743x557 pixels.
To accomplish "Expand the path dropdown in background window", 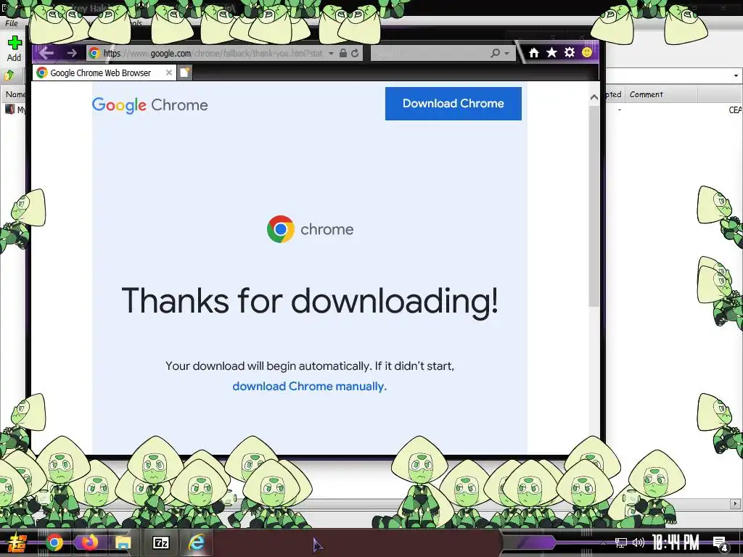I will [x=736, y=75].
